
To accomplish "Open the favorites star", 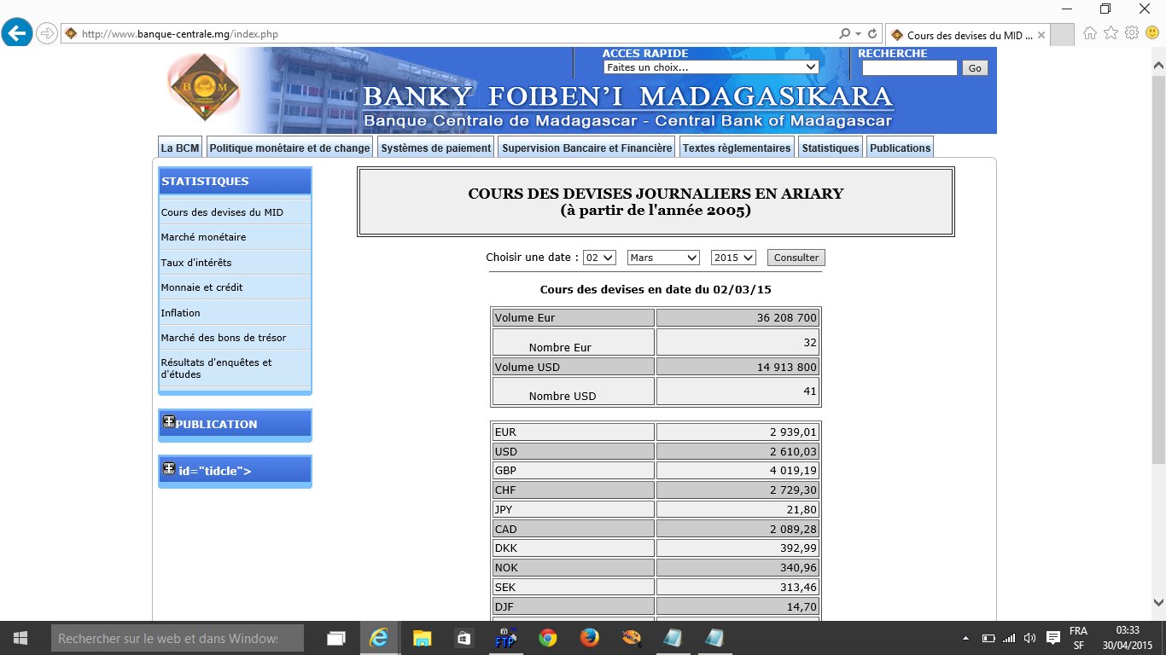I will pos(1111,33).
